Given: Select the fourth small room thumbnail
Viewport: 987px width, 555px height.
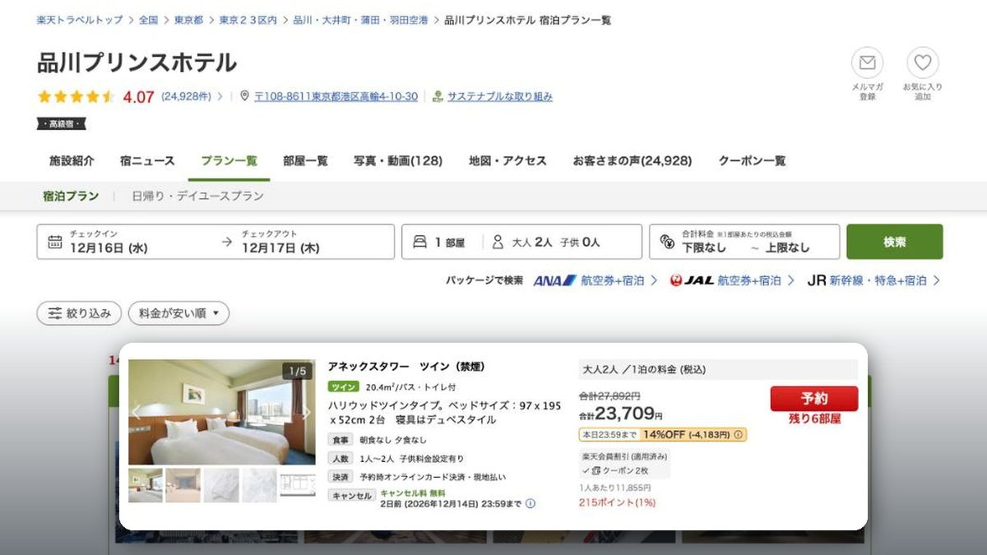Looking at the screenshot, I should tap(259, 485).
